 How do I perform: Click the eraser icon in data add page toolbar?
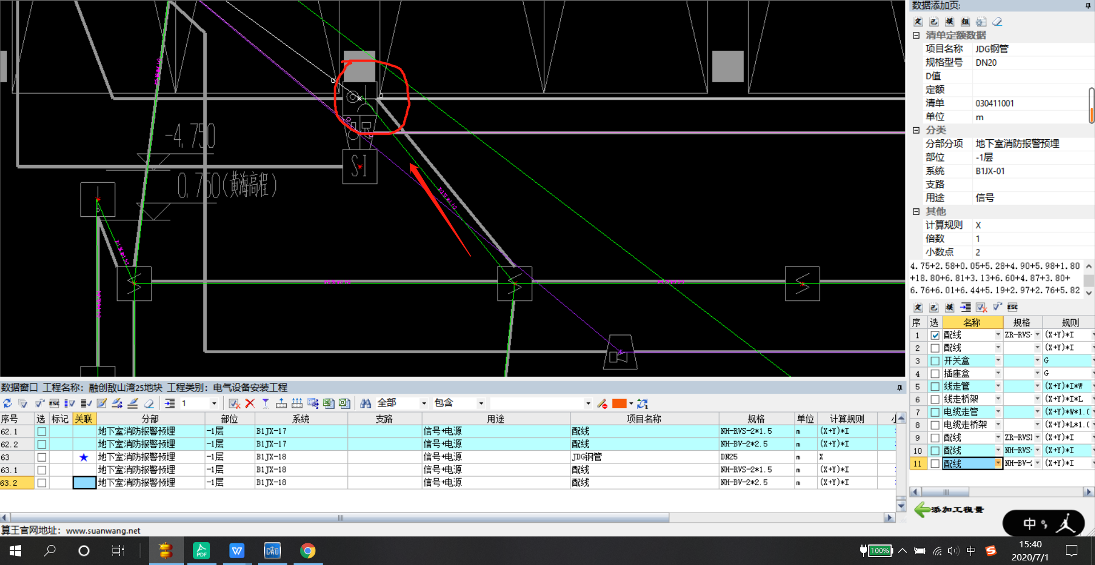(997, 22)
